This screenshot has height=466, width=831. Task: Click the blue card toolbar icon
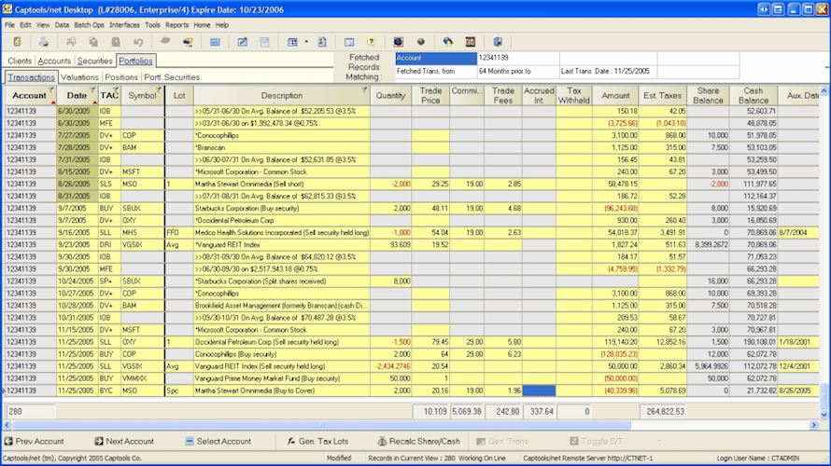[215, 42]
